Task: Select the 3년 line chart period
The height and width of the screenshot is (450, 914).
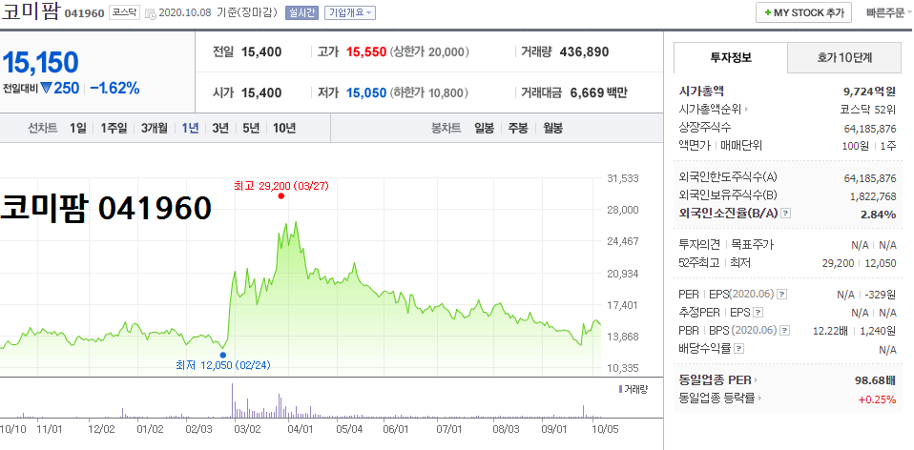Action: (x=220, y=128)
